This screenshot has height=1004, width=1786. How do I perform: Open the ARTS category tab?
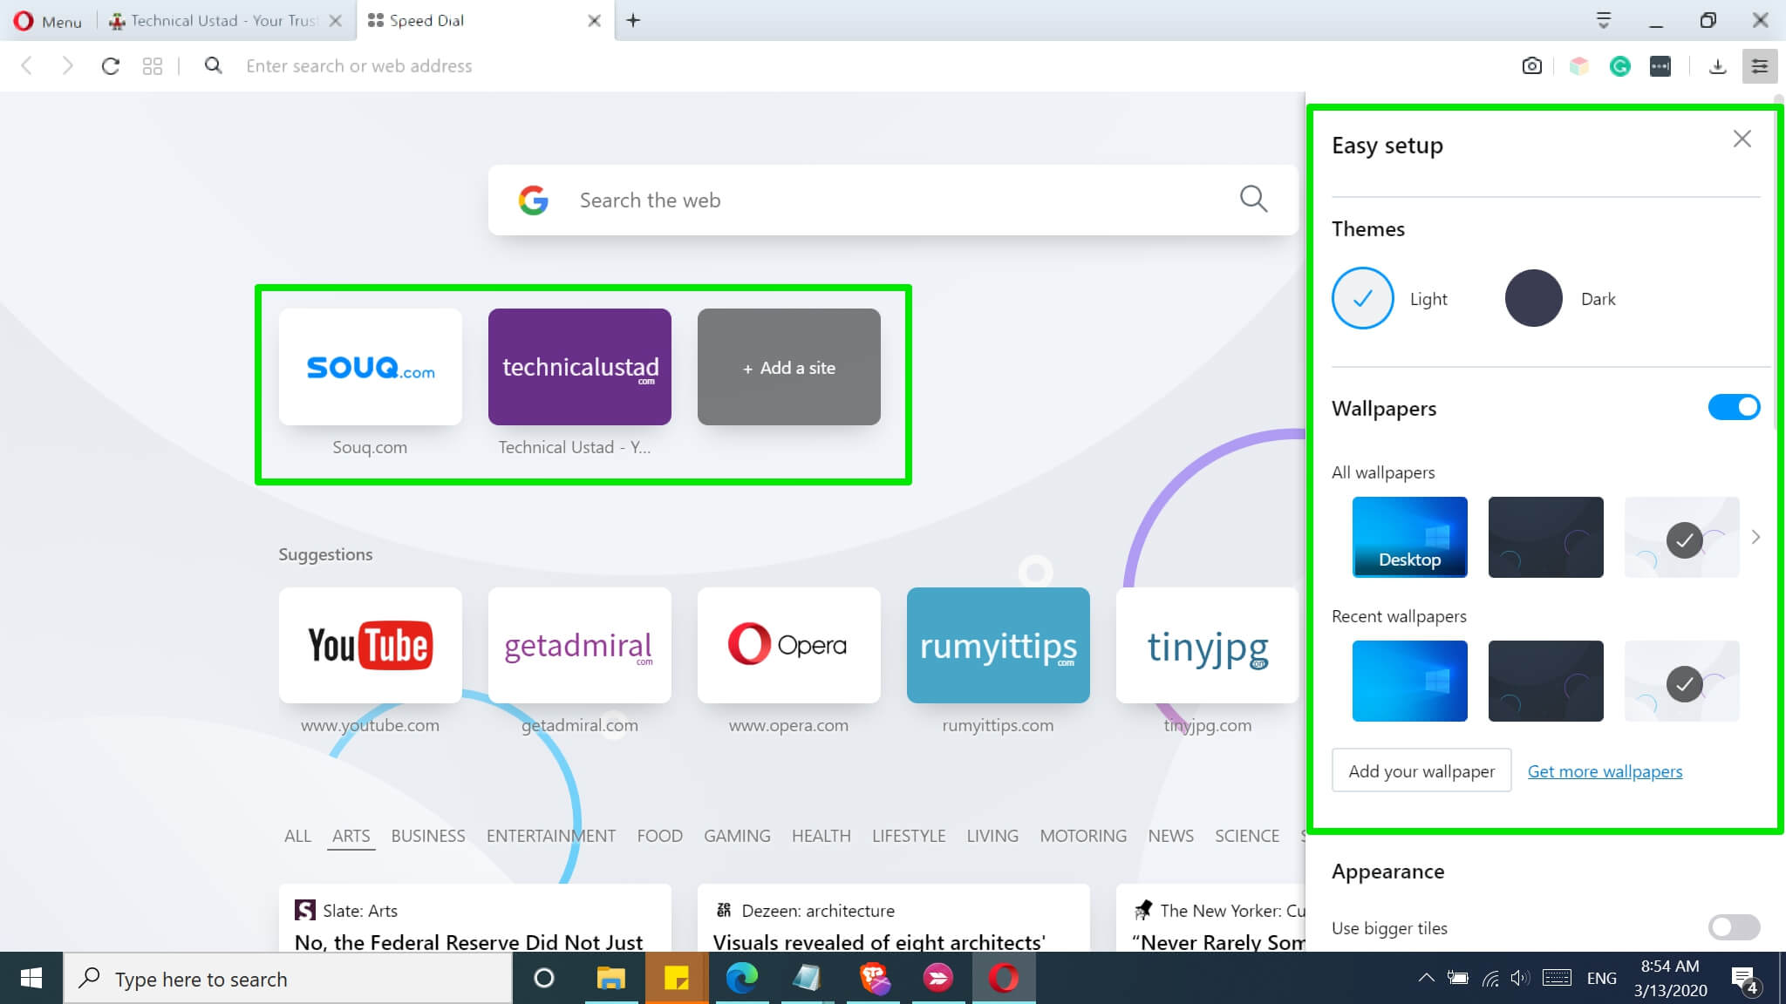point(351,836)
